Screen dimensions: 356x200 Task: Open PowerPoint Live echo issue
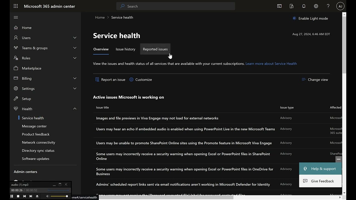pos(186,129)
